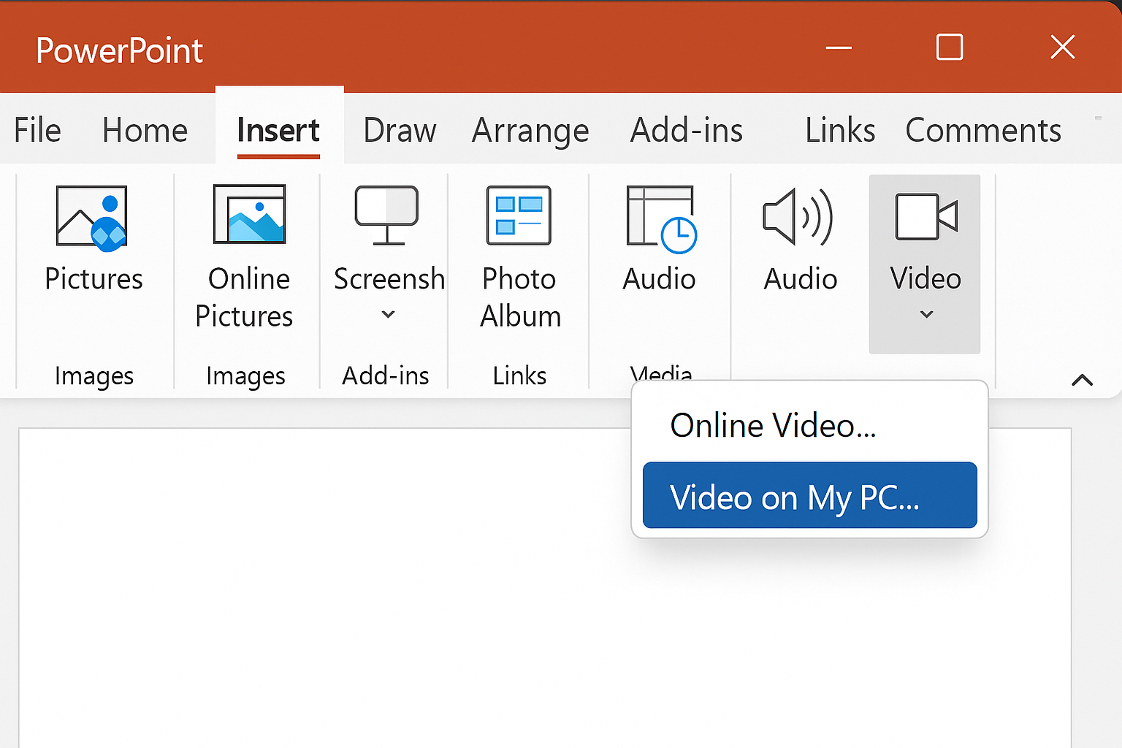
Task: Click the speaker Audio icon
Action: click(798, 217)
